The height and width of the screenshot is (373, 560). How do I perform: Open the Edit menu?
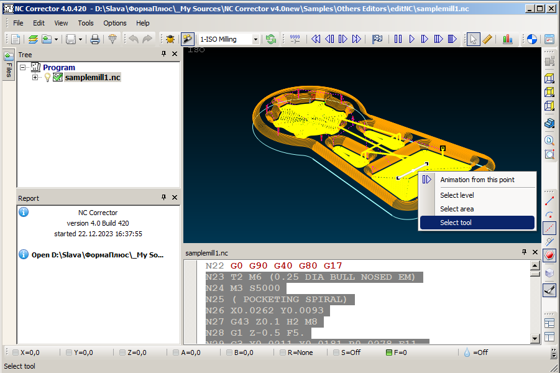coord(39,23)
